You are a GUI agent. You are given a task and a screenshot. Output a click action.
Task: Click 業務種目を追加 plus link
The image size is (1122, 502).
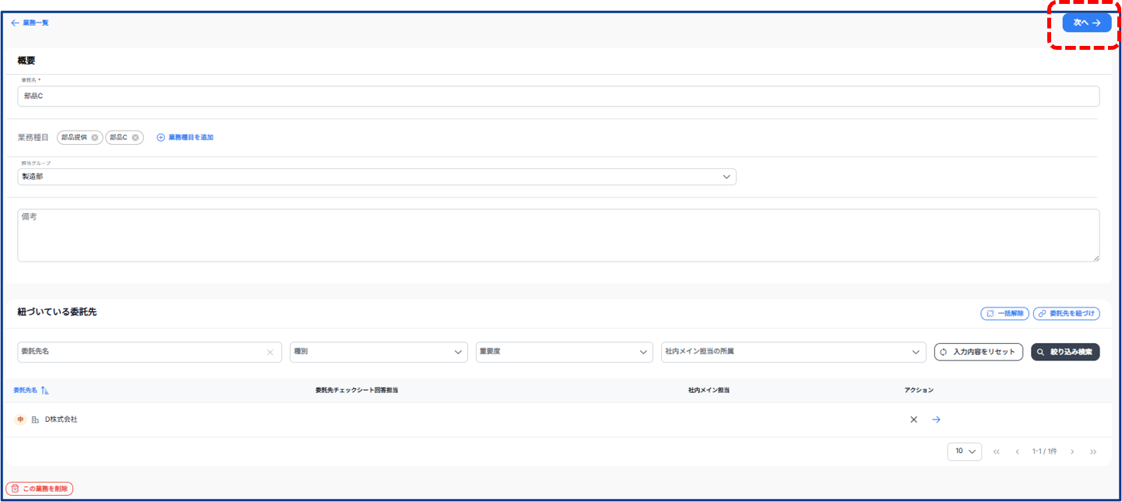(x=185, y=138)
